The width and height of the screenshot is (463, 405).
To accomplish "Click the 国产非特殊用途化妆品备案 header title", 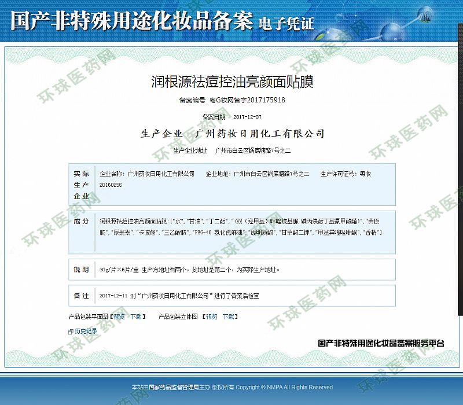I will [x=132, y=21].
